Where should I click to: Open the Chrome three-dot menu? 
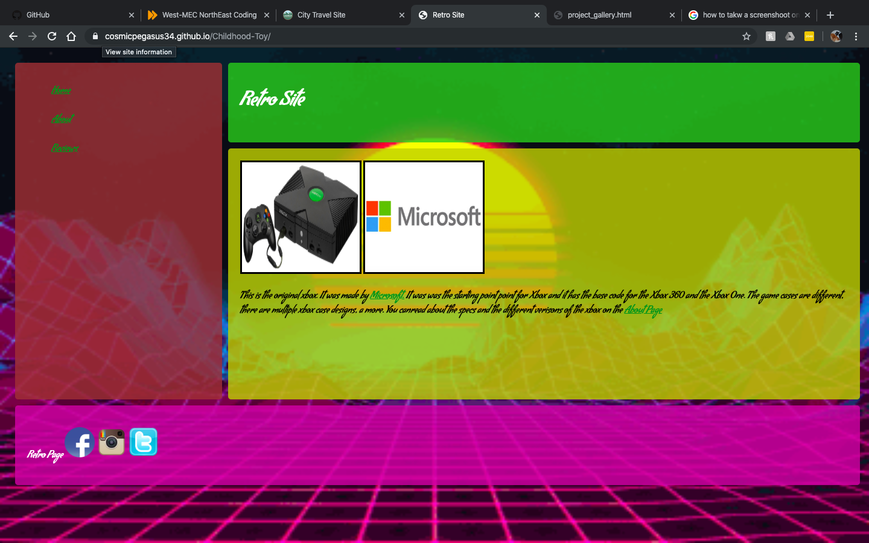click(x=856, y=36)
